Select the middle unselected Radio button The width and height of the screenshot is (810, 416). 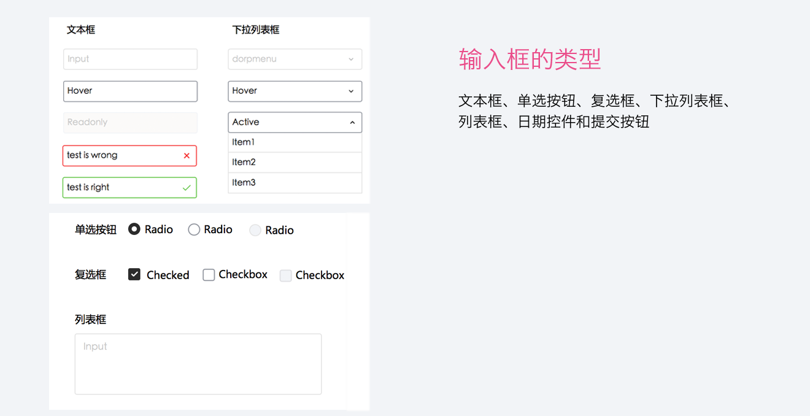[194, 229]
